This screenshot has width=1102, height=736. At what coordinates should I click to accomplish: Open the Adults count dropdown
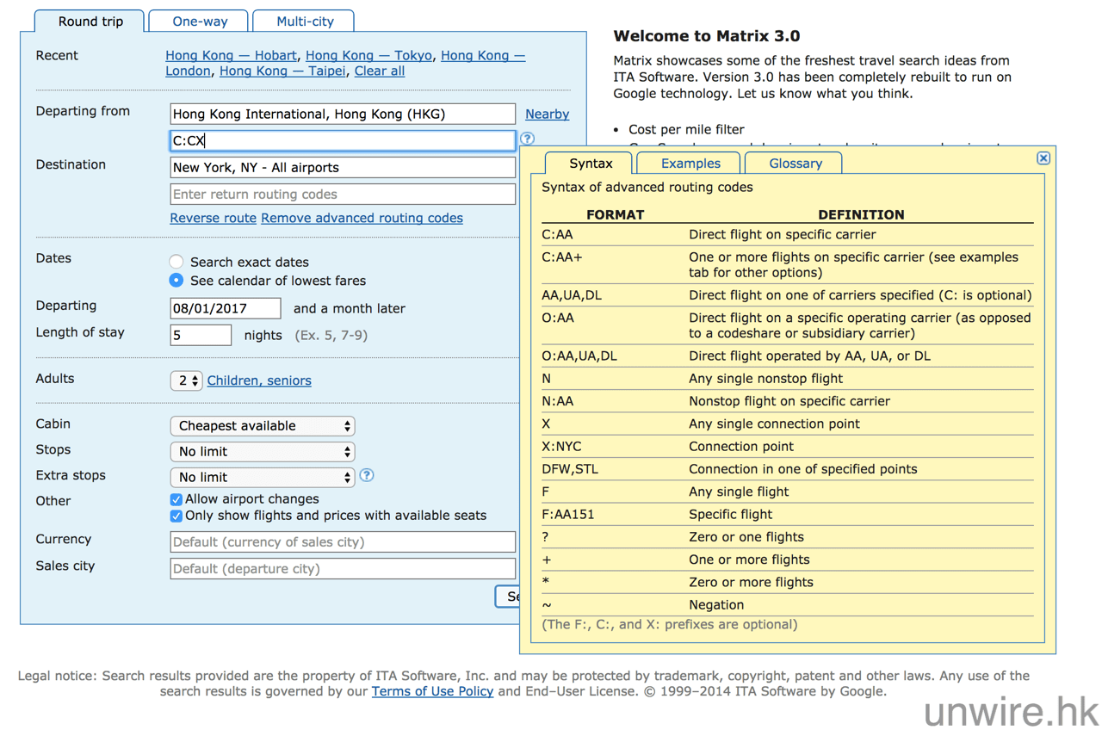click(186, 380)
